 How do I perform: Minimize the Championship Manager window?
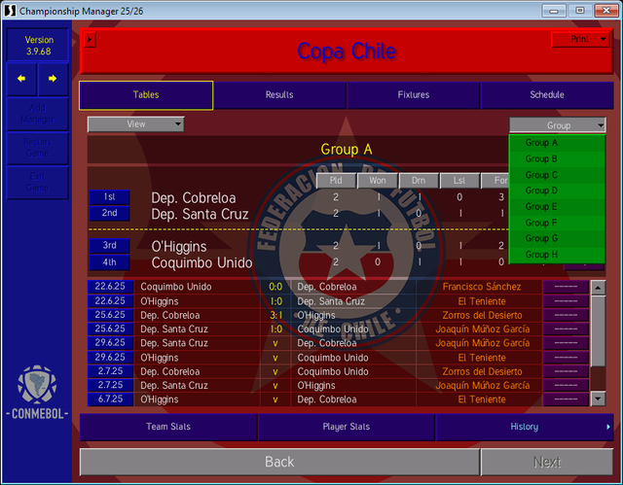554,11
